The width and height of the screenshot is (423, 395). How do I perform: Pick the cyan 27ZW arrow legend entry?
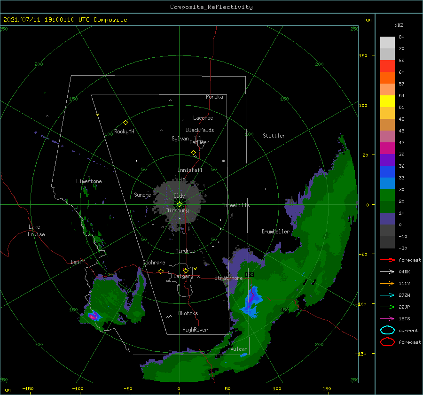[x=387, y=295]
